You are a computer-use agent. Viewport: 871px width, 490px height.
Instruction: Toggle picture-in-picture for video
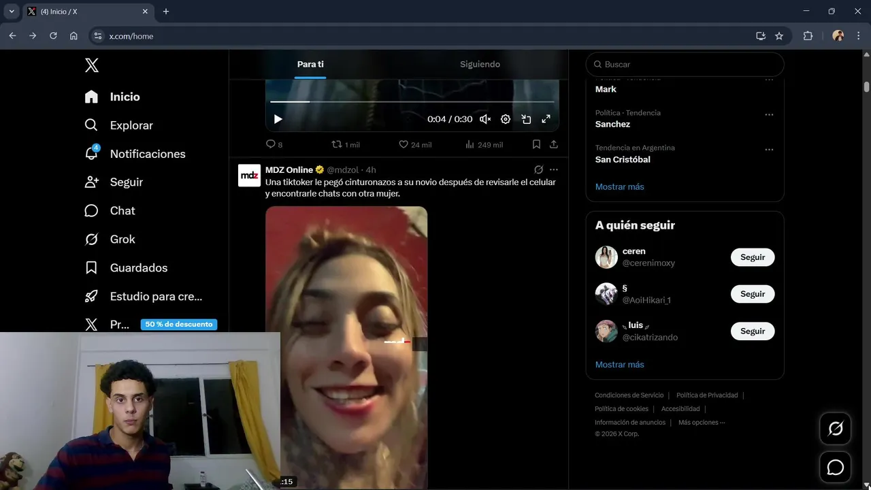pyautogui.click(x=526, y=119)
